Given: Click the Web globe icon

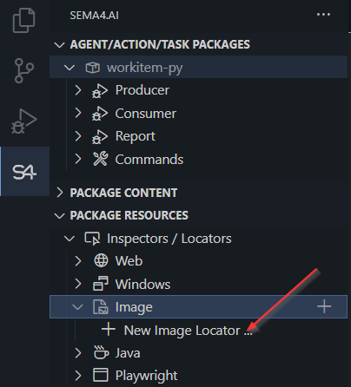Looking at the screenshot, I should [101, 260].
